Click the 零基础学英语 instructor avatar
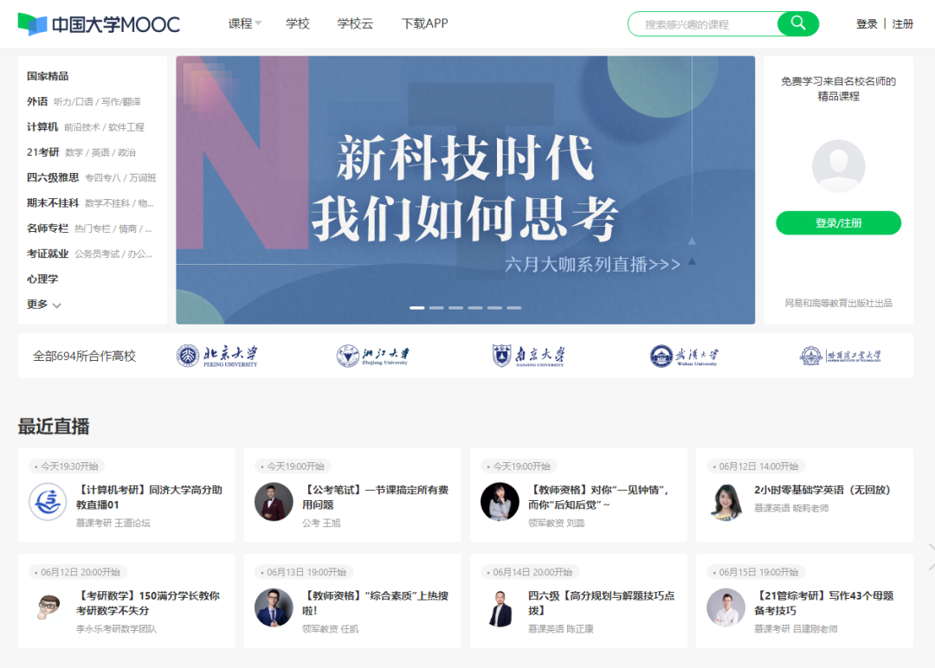The width and height of the screenshot is (935, 668). (725, 502)
